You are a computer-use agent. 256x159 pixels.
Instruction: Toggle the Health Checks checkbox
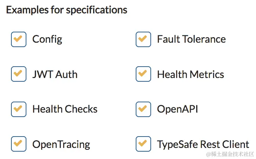point(19,109)
